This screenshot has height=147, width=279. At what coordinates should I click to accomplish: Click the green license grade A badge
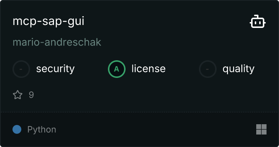point(117,69)
